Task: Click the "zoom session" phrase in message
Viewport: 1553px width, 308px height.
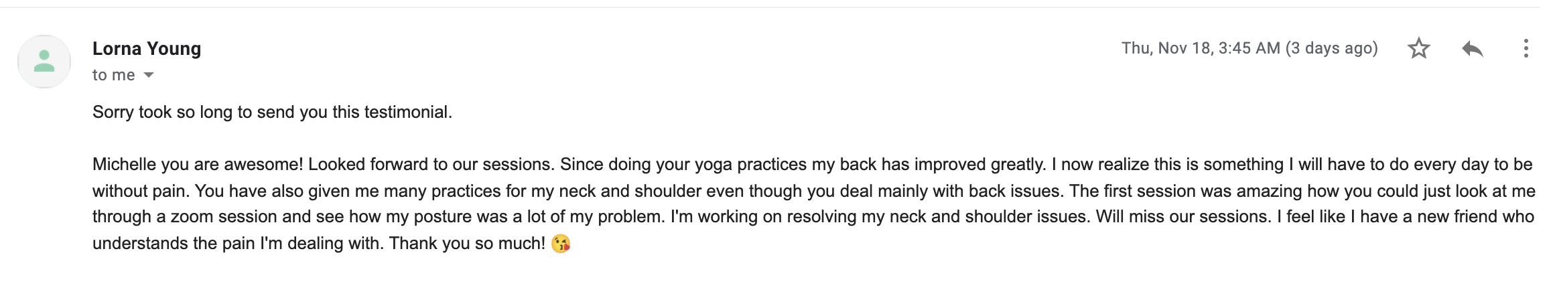Action: click(224, 216)
